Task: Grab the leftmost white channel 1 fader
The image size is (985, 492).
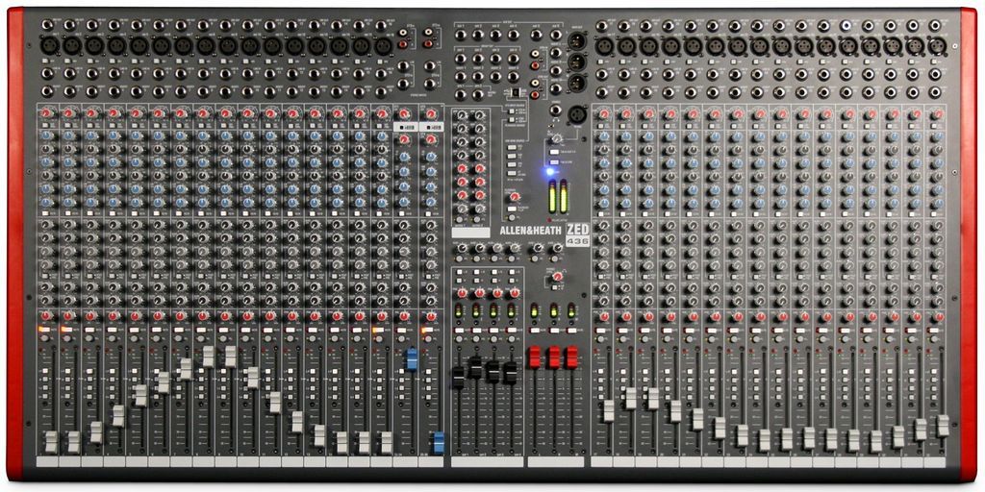Action: pos(51,442)
